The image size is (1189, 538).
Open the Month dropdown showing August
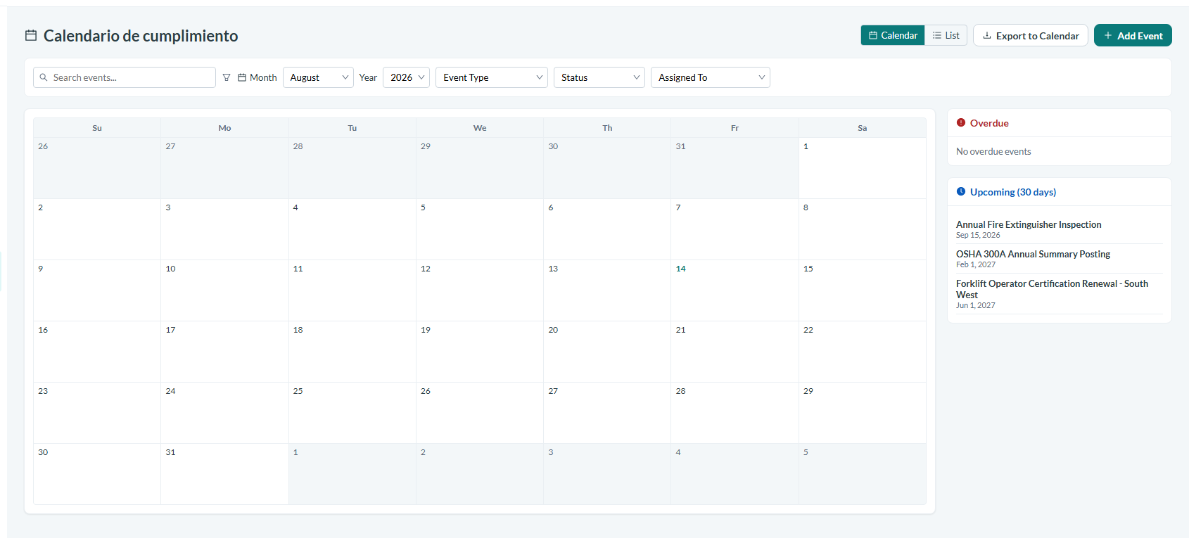(318, 77)
